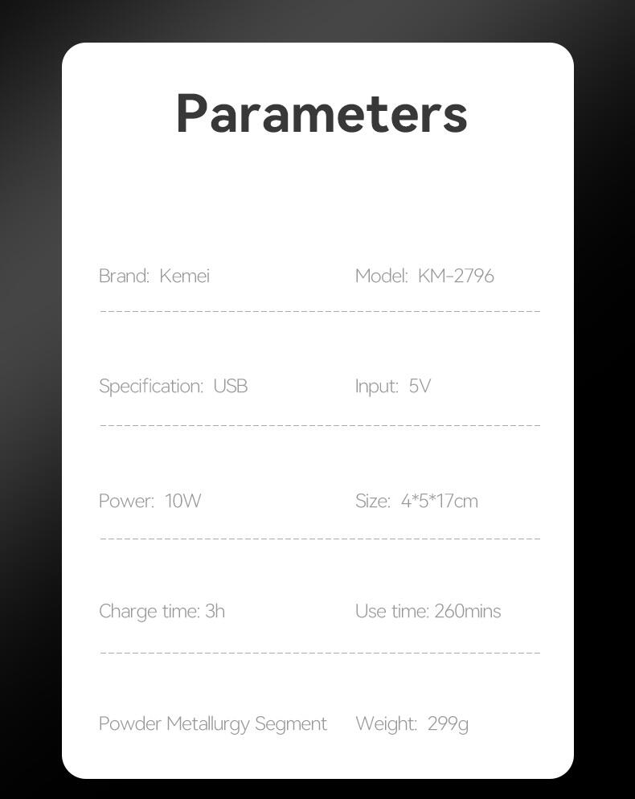The width and height of the screenshot is (635, 799).
Task: Click the Powder Metallurgy Segment text
Action: (x=212, y=723)
